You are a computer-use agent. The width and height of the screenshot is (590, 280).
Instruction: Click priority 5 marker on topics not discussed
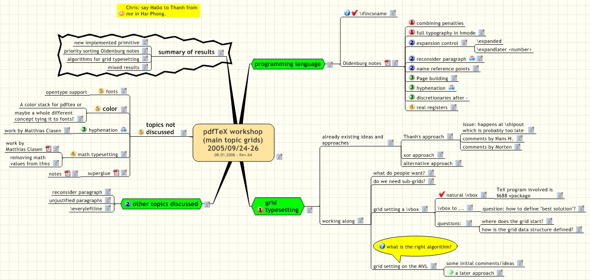[x=141, y=132]
